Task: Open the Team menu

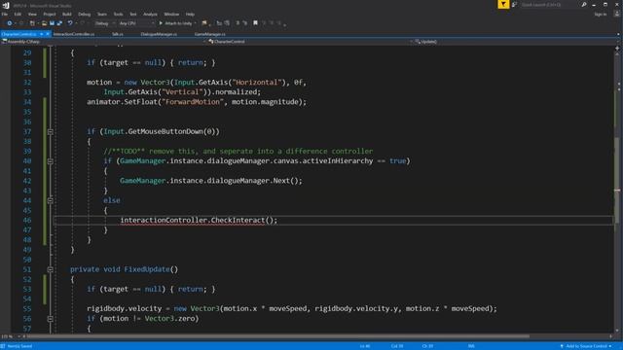Action: point(102,14)
